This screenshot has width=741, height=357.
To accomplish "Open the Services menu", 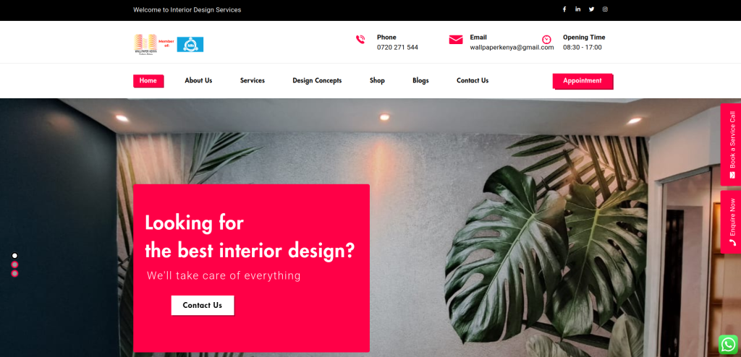I will [x=253, y=81].
